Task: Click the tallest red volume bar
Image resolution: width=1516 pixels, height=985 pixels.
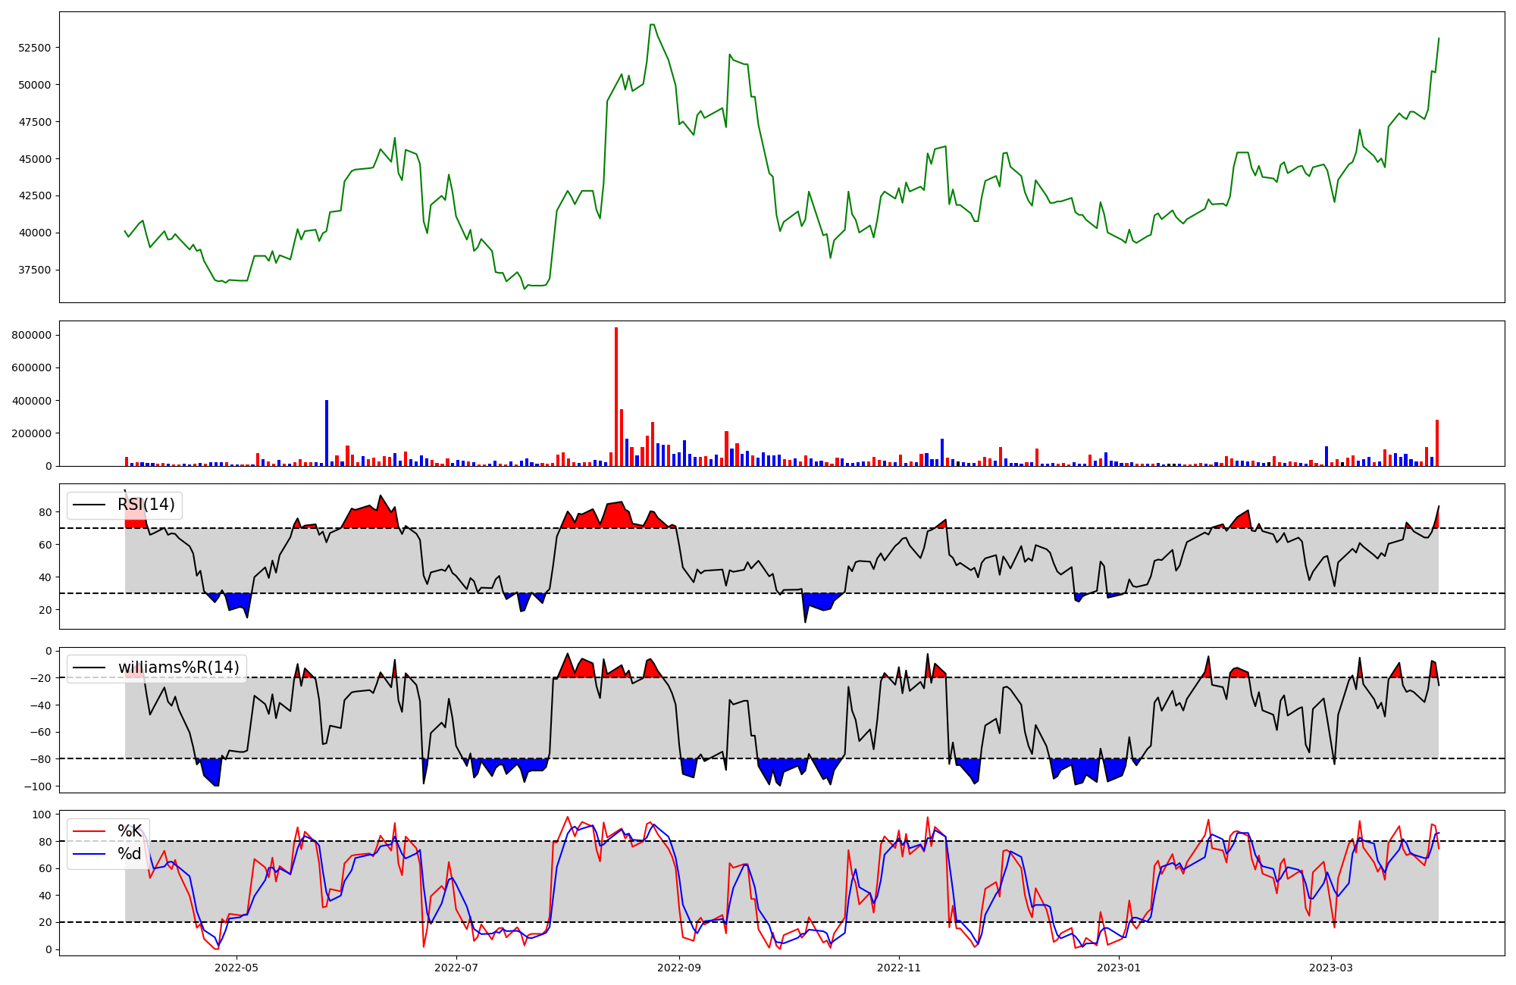Action: coord(616,397)
